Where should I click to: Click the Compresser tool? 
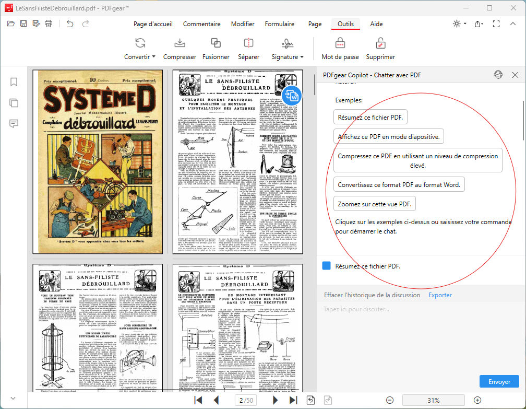tap(180, 49)
